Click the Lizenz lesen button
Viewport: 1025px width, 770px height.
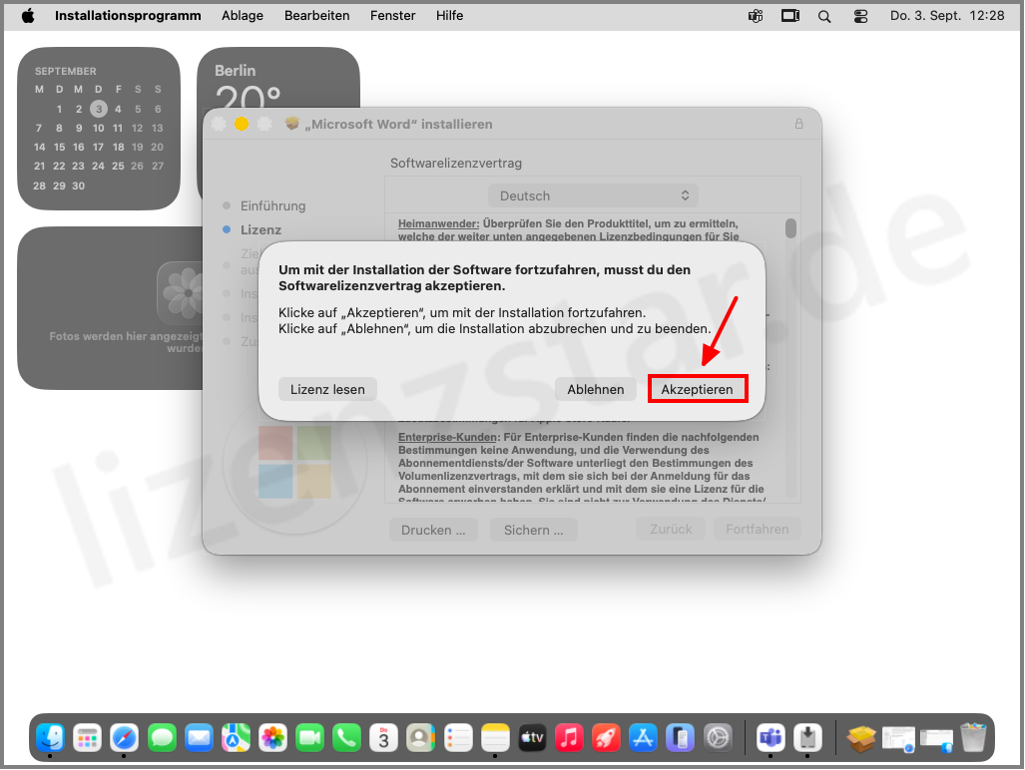pos(327,389)
